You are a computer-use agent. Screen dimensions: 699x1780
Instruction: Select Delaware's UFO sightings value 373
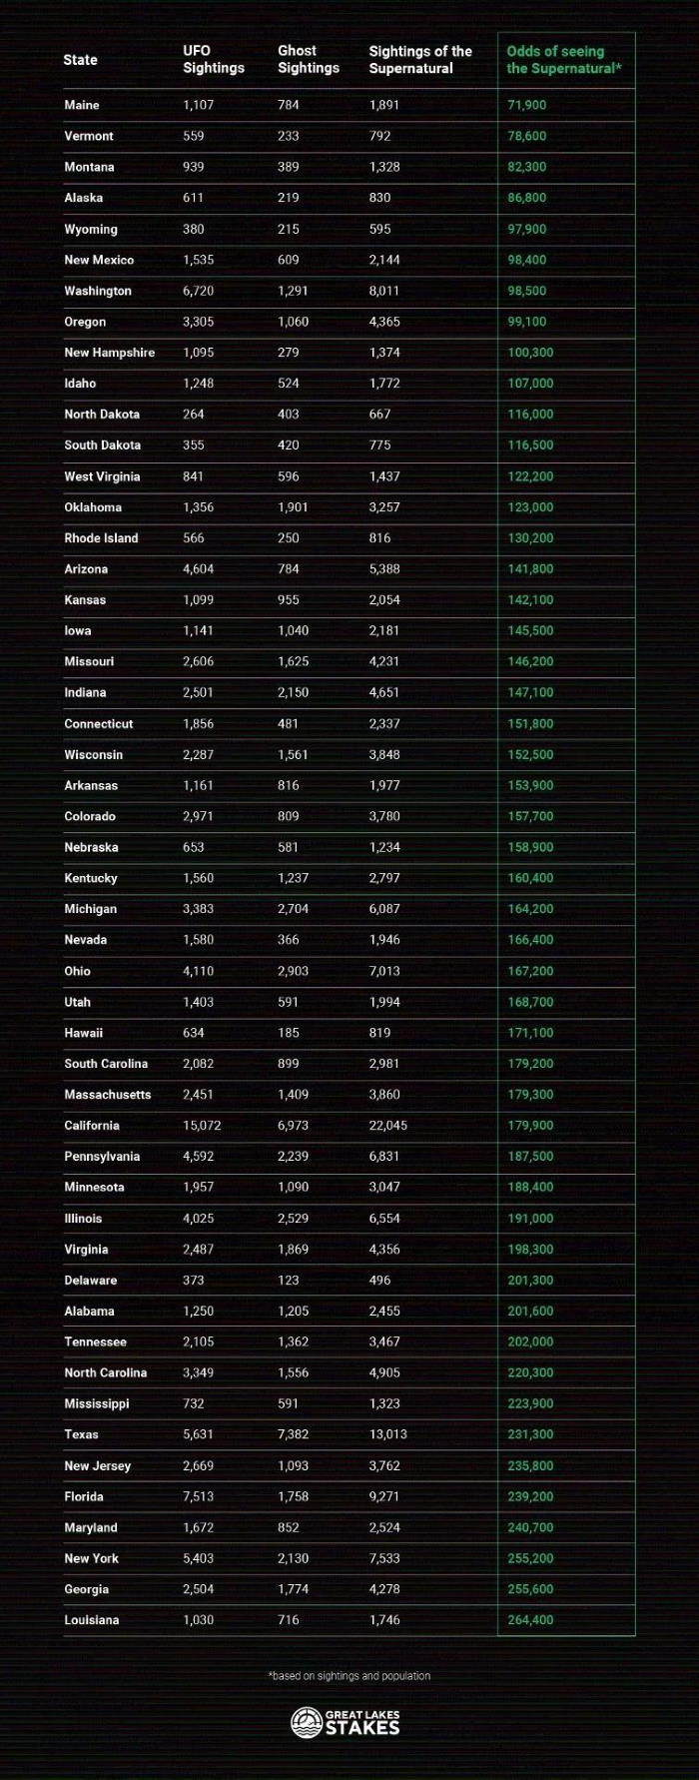(x=193, y=1281)
